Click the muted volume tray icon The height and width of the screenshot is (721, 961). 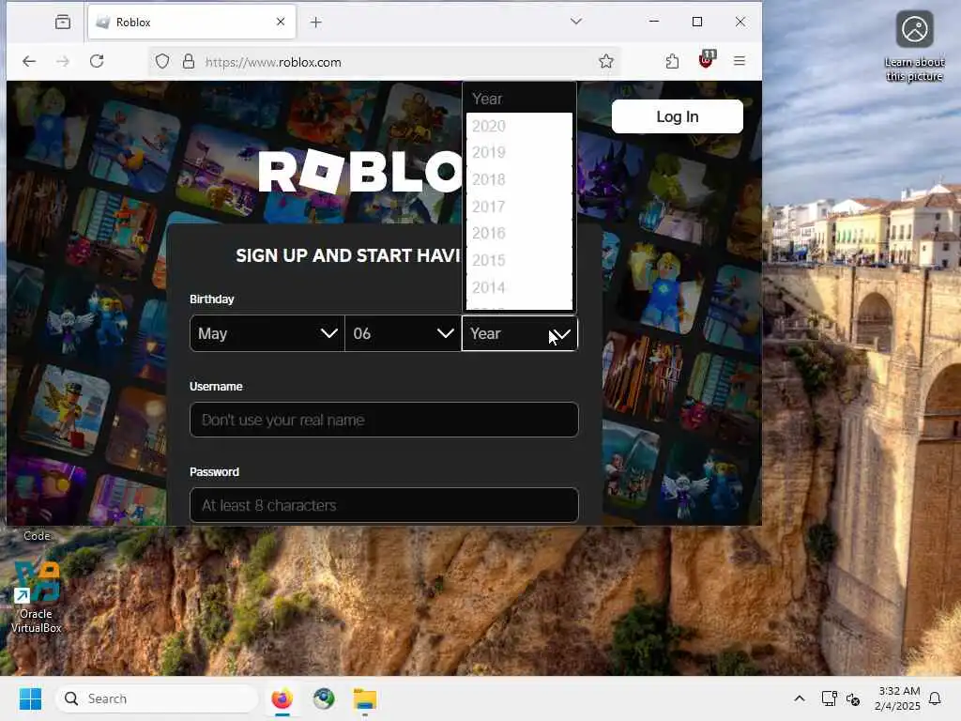[x=852, y=698]
